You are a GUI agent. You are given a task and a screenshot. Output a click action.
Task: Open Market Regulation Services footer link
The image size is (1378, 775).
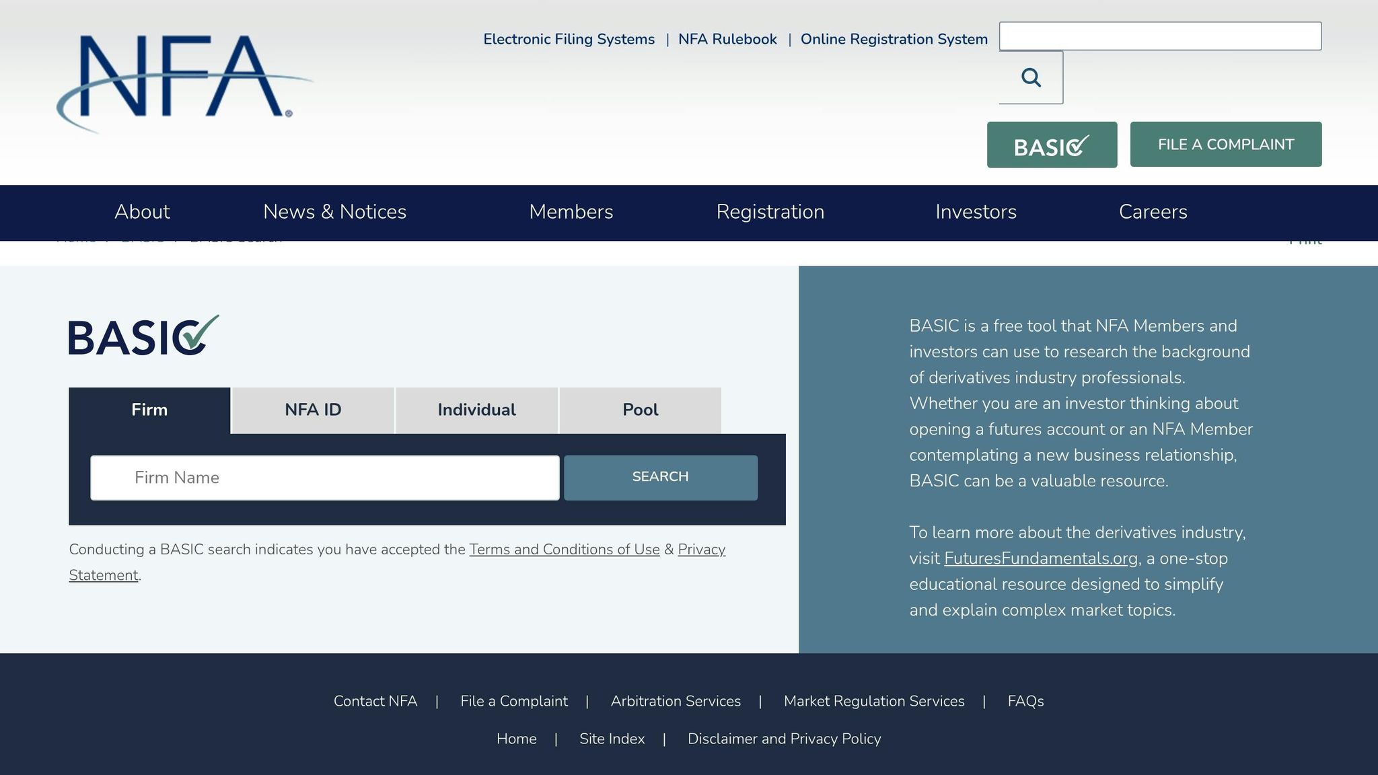874,701
